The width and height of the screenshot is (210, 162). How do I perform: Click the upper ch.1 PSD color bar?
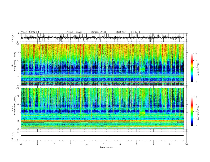pyautogui.click(x=192, y=68)
